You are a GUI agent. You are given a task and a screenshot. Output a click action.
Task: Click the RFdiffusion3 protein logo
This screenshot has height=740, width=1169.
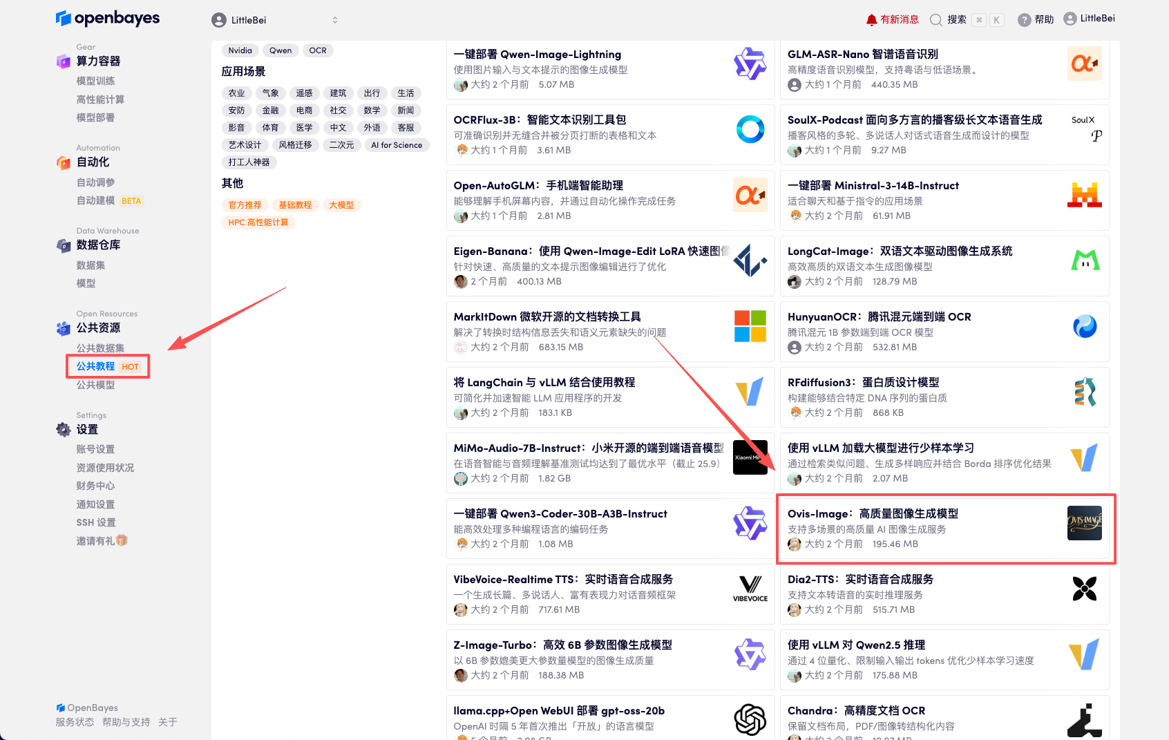coord(1085,392)
